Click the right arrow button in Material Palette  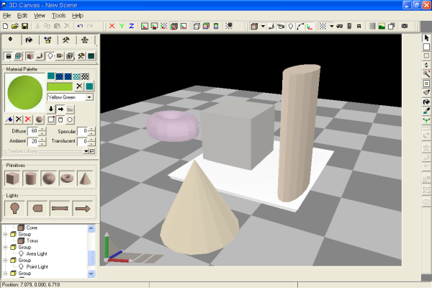[60, 109]
